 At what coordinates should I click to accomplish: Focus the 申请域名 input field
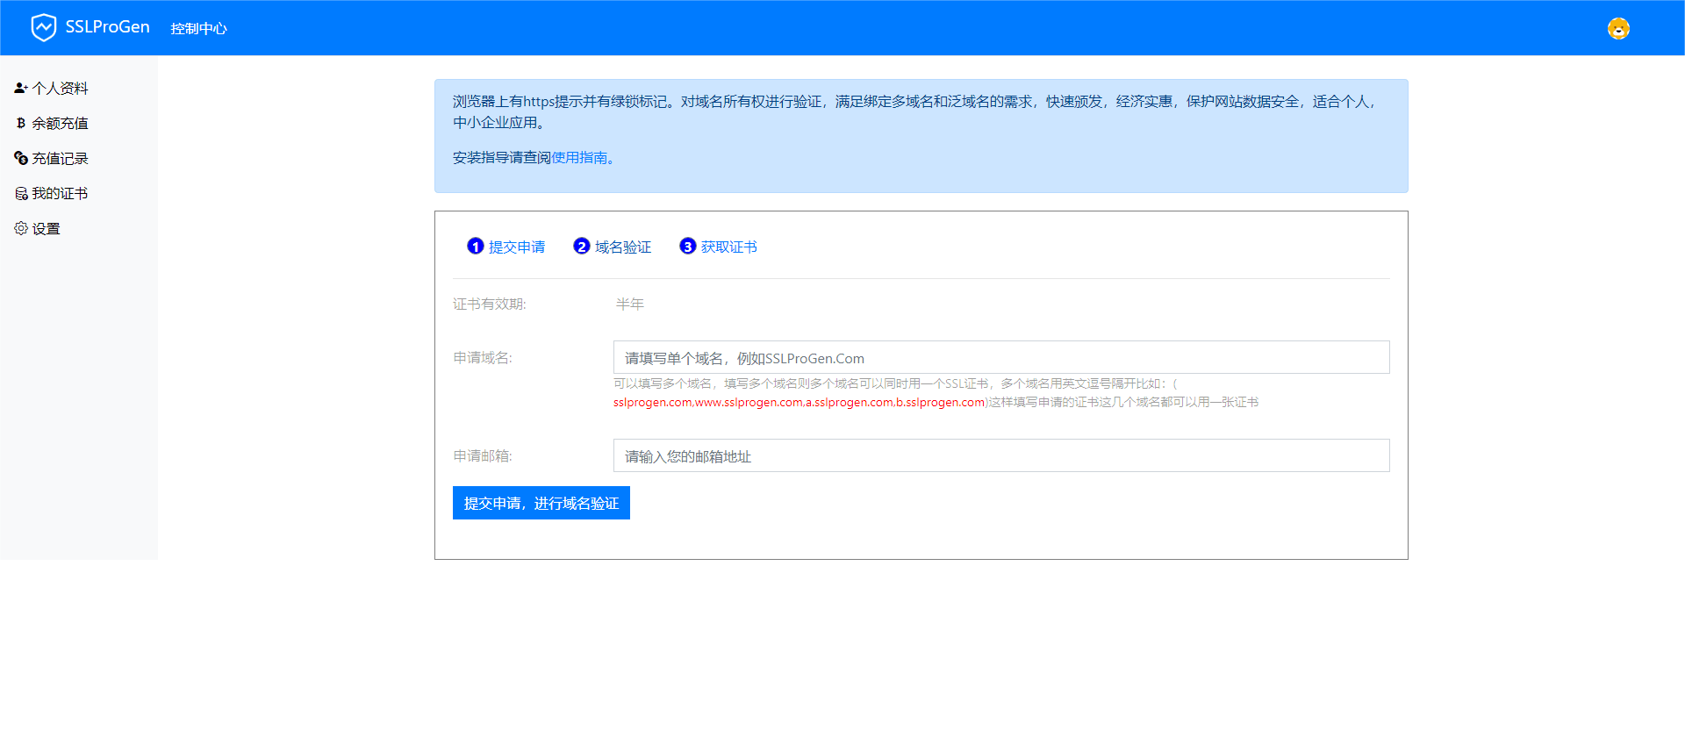tap(1001, 357)
